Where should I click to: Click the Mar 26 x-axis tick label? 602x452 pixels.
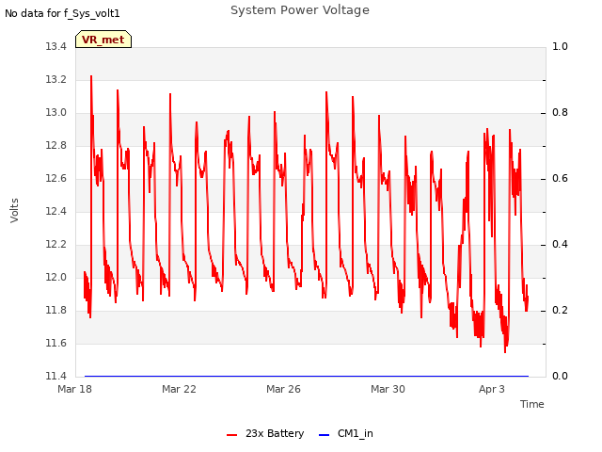click(x=283, y=389)
